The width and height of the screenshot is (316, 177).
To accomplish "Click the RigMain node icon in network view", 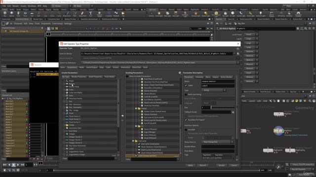I will (x=278, y=131).
